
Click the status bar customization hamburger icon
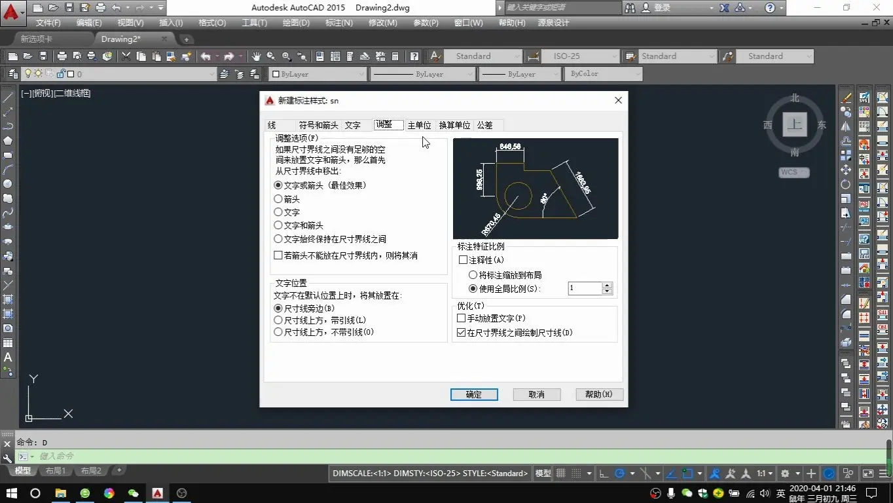point(883,473)
